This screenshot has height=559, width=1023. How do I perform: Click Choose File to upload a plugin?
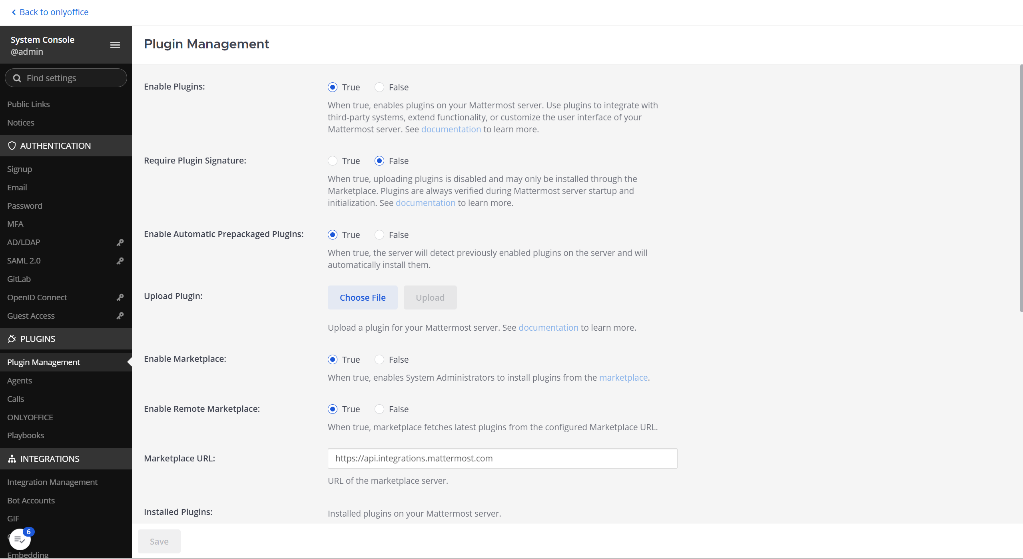362,297
